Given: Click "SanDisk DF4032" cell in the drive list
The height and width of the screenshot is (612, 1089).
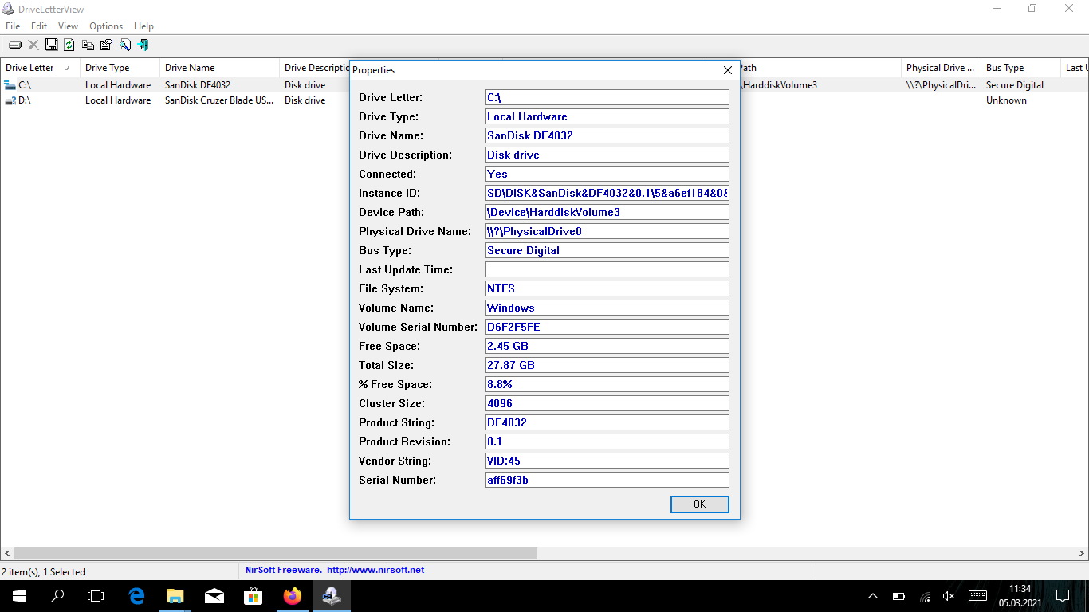Looking at the screenshot, I should point(198,85).
